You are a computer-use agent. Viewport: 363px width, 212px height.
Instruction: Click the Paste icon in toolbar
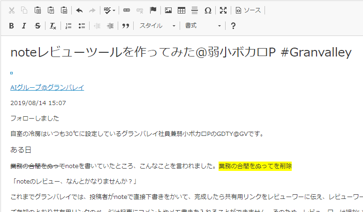pyautogui.click(x=38, y=10)
